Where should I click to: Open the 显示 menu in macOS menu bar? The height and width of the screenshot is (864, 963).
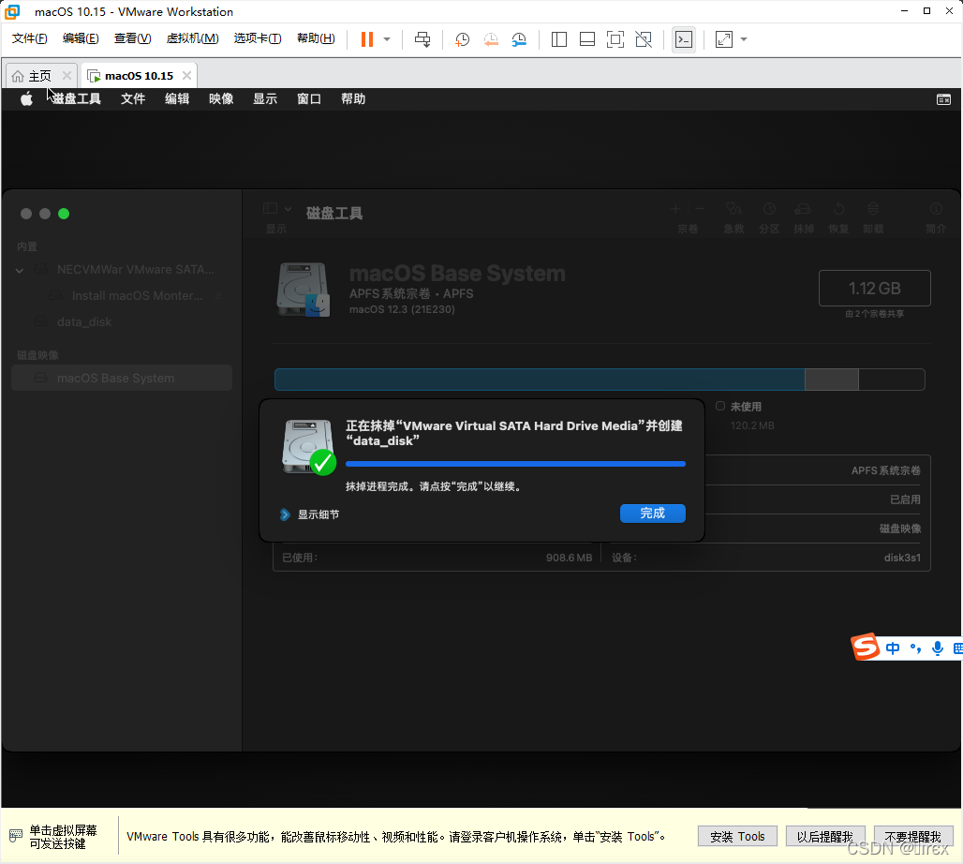(265, 99)
